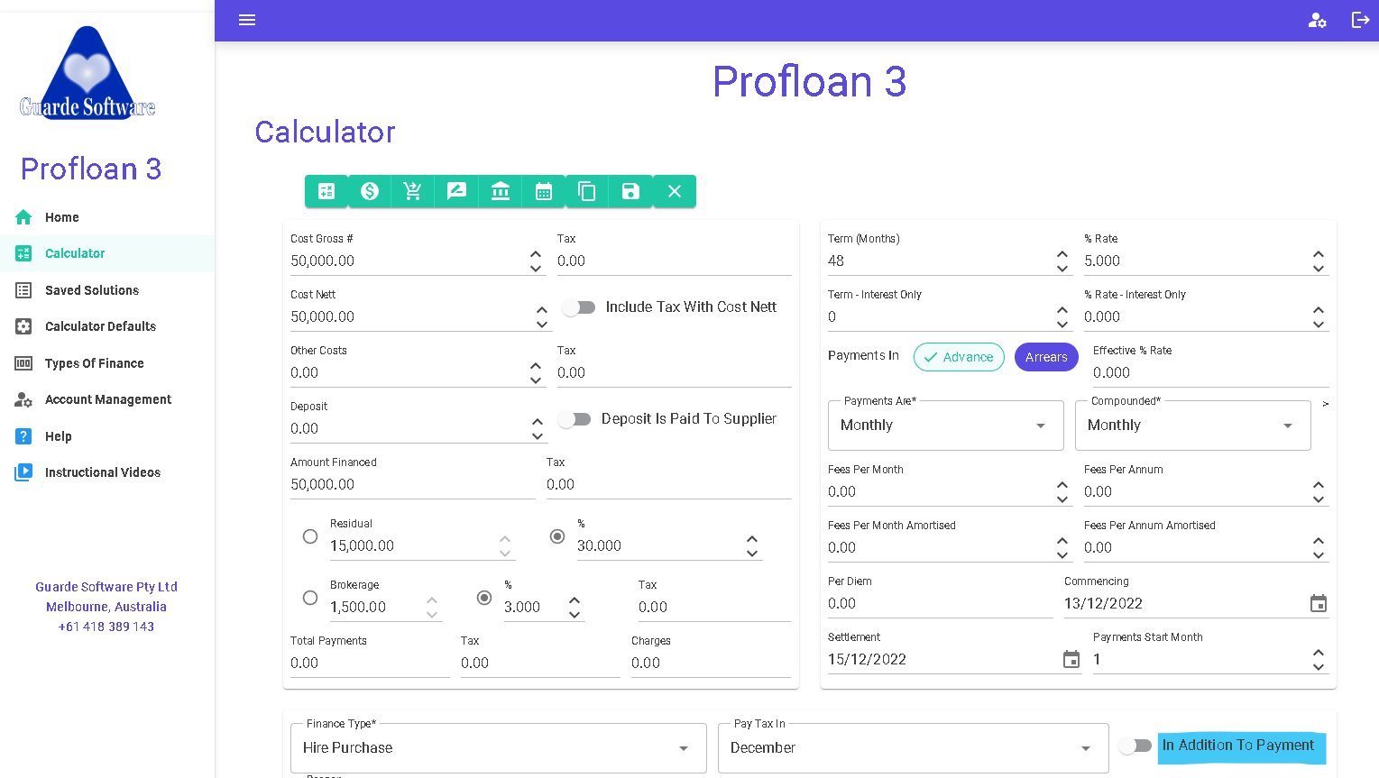Click the Brokerage Tax field
This screenshot has height=778, width=1379.
coord(714,608)
